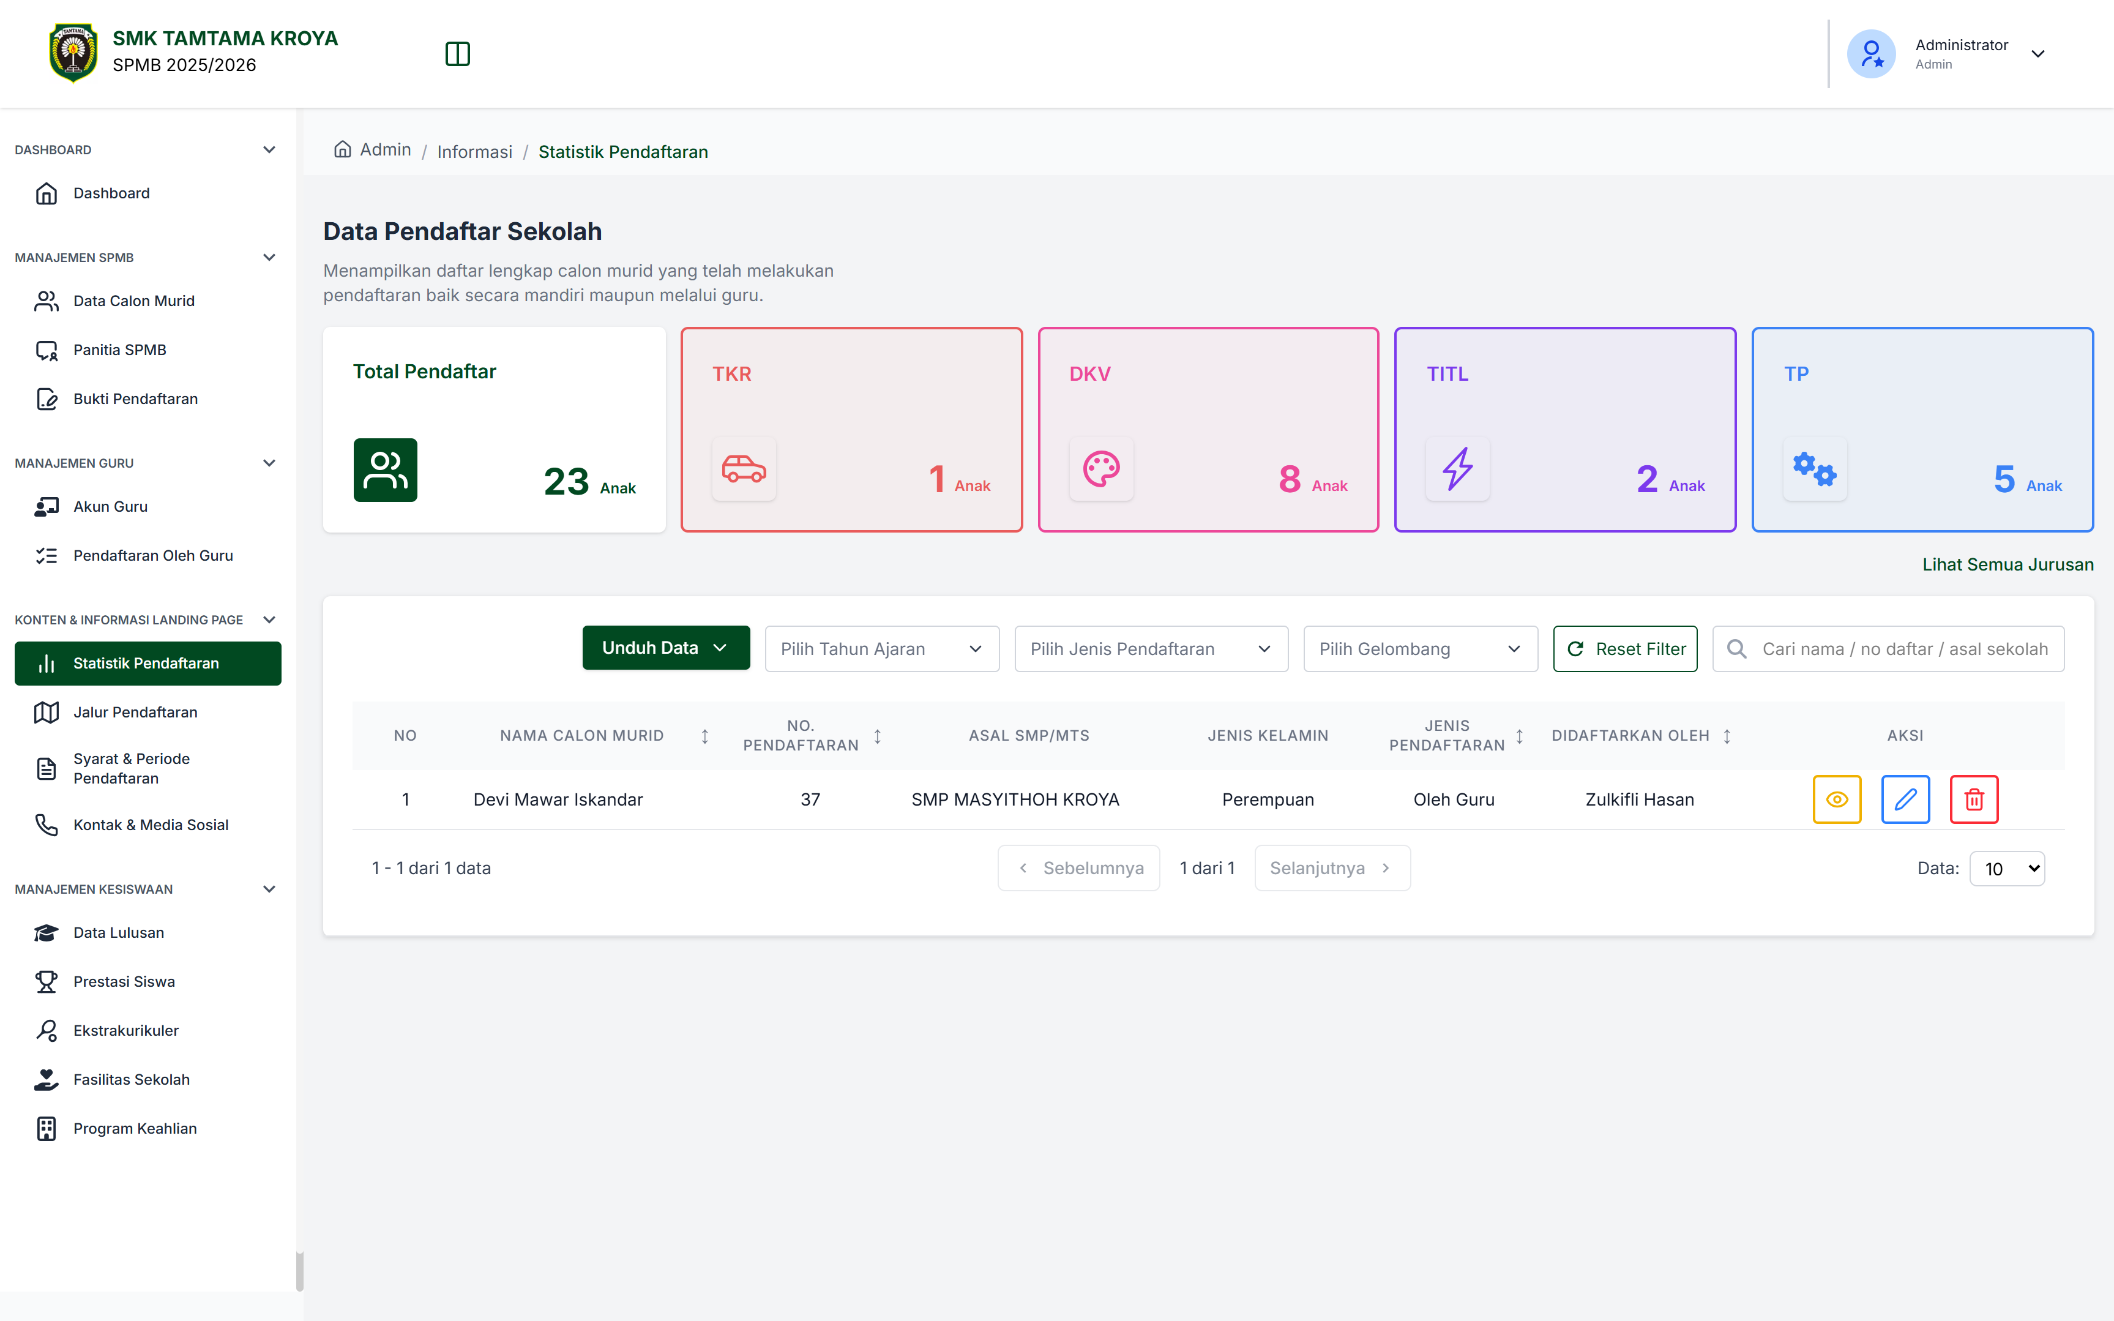Sort by Nama Calon Murid column
The height and width of the screenshot is (1321, 2114).
click(x=705, y=736)
